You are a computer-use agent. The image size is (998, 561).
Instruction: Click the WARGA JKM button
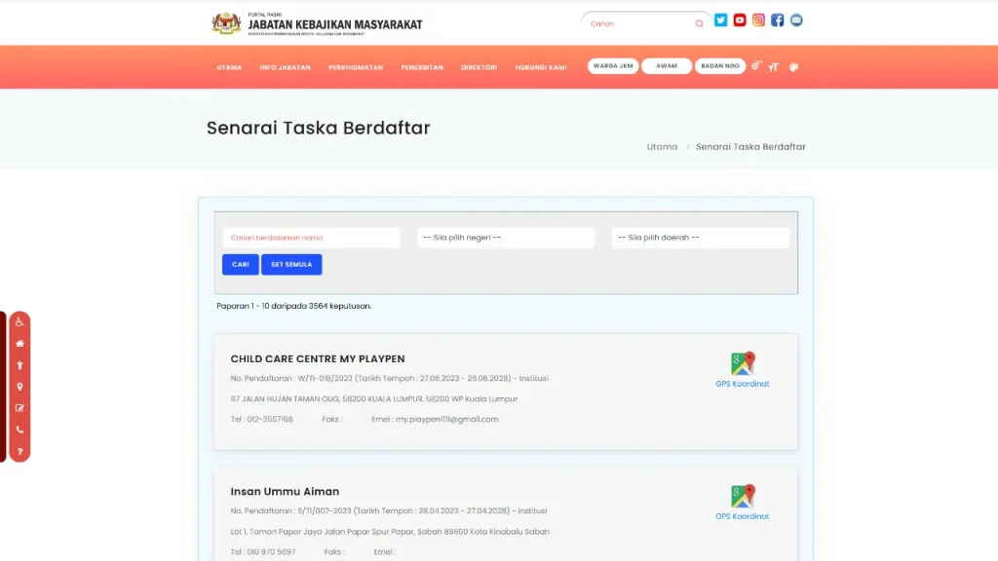613,66
